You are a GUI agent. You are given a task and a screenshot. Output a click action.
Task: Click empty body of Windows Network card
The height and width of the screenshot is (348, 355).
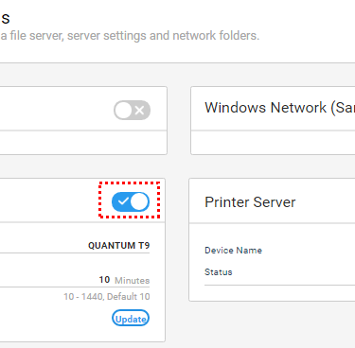[274, 143]
